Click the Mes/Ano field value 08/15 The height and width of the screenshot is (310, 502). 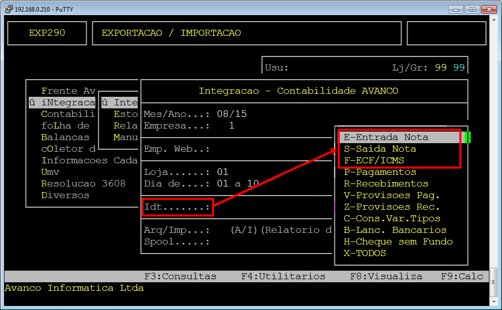(232, 114)
